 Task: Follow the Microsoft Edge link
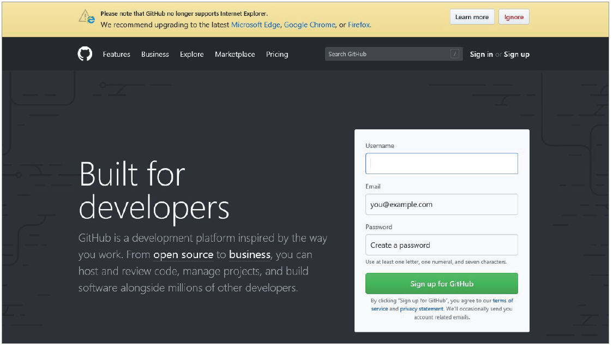pos(256,25)
